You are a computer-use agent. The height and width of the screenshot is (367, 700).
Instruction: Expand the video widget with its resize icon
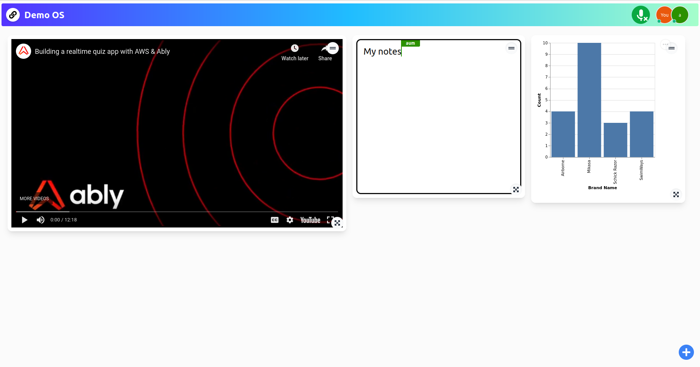[337, 223]
